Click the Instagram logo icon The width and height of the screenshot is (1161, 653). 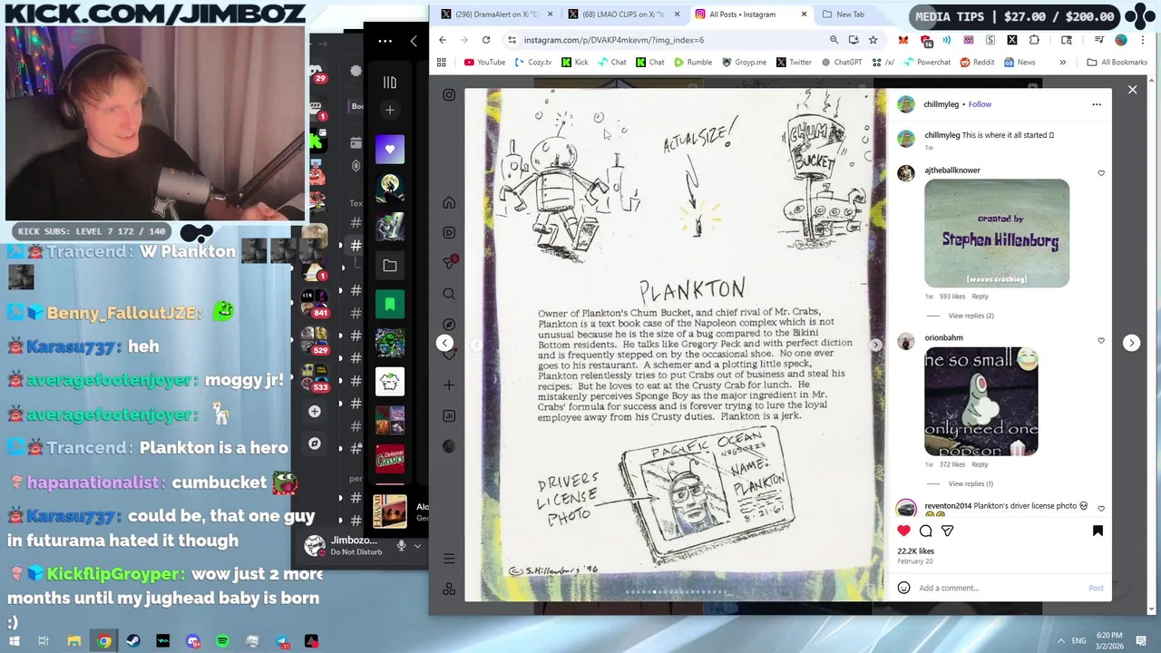(x=449, y=94)
